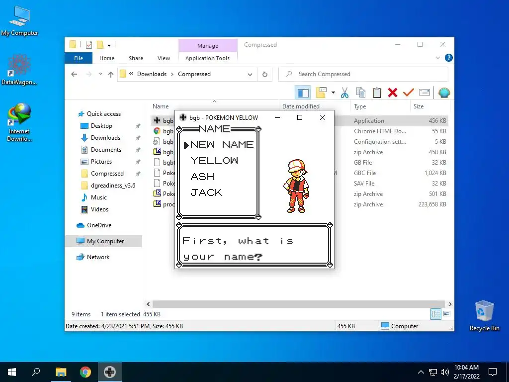Click the red X Delete toolbar icon
Viewport: 509px width, 382px height.
[x=393, y=93]
